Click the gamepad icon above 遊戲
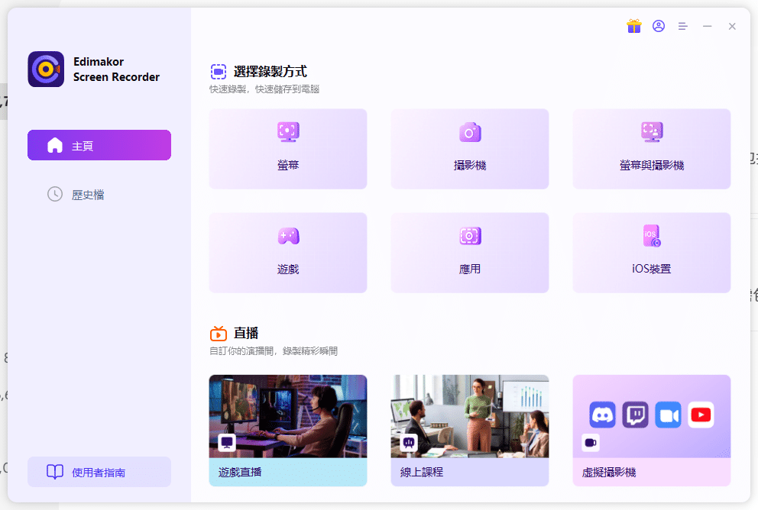The width and height of the screenshot is (758, 510). coord(288,236)
